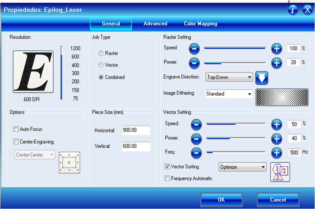
Task: Click the vertical resolution DPI slider
Action: tap(62, 73)
